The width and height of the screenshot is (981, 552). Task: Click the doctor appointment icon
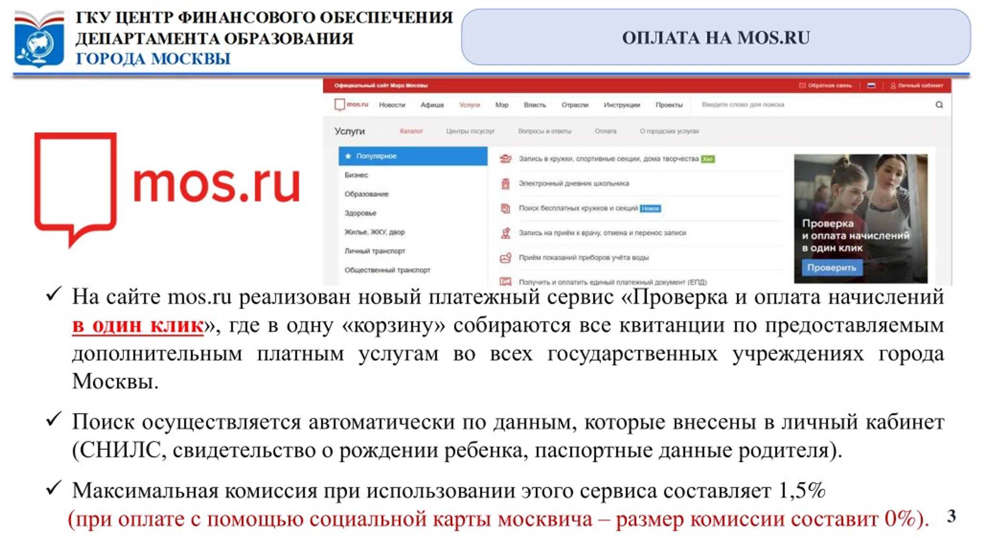click(505, 233)
